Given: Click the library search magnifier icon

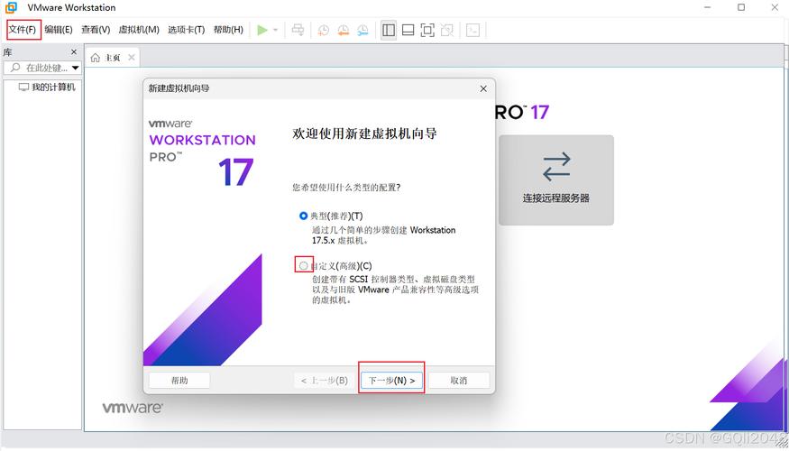Looking at the screenshot, I should point(15,68).
